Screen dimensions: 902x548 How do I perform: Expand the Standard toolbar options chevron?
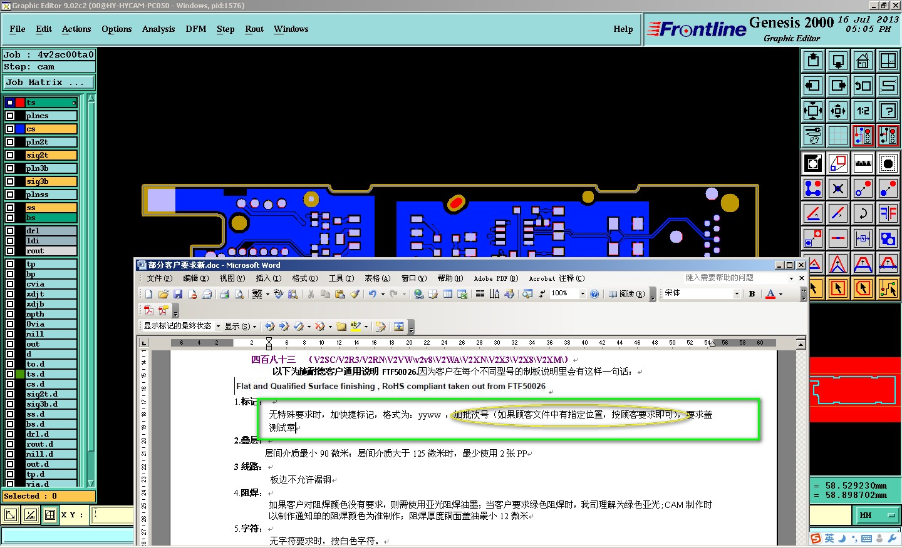click(x=653, y=295)
